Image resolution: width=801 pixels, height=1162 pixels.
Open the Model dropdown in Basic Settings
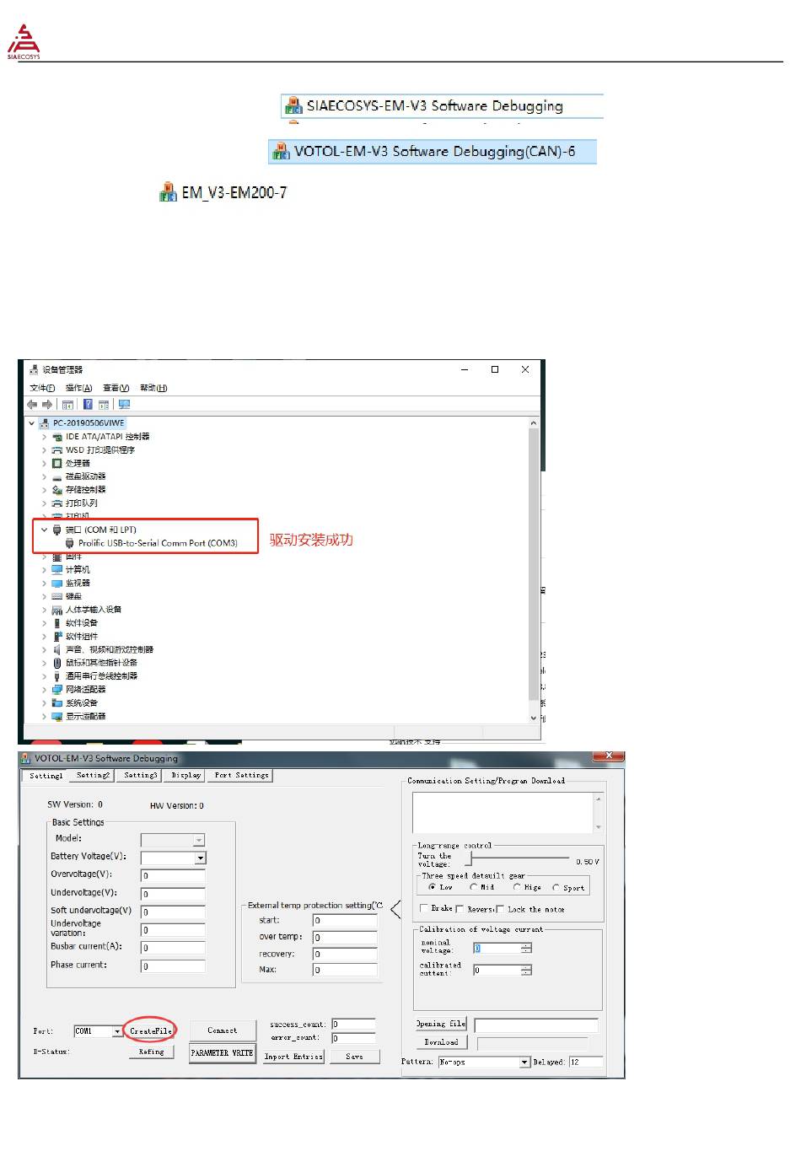click(199, 840)
